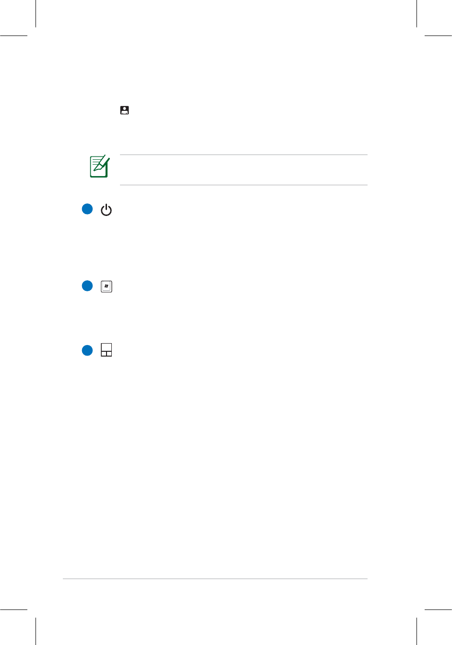Select the blue bullet beside the power icon
This screenshot has width=452, height=645.
pos(87,209)
